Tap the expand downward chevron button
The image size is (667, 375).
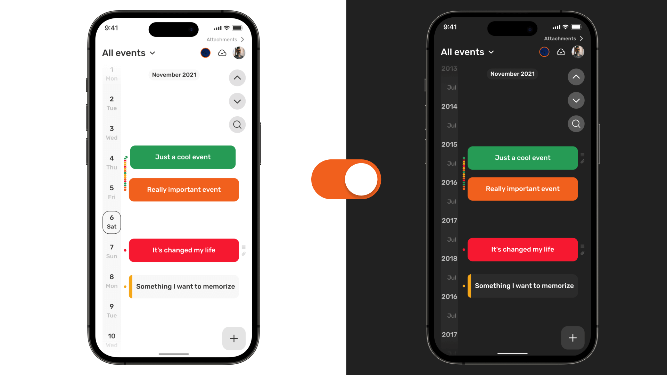pyautogui.click(x=237, y=101)
